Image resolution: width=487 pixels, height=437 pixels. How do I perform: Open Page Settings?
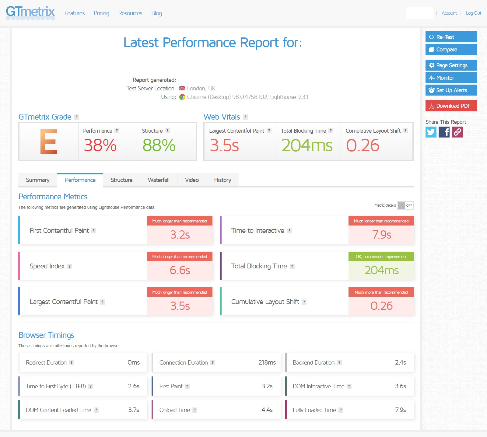pyautogui.click(x=451, y=65)
